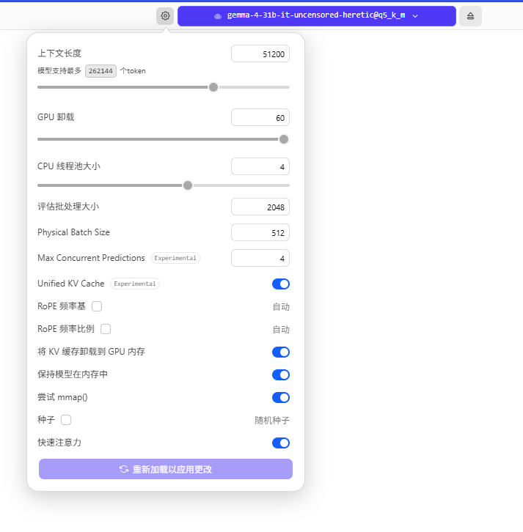Click the 快速注意力 label
Viewport: 523px width, 532px height.
[x=59, y=443]
